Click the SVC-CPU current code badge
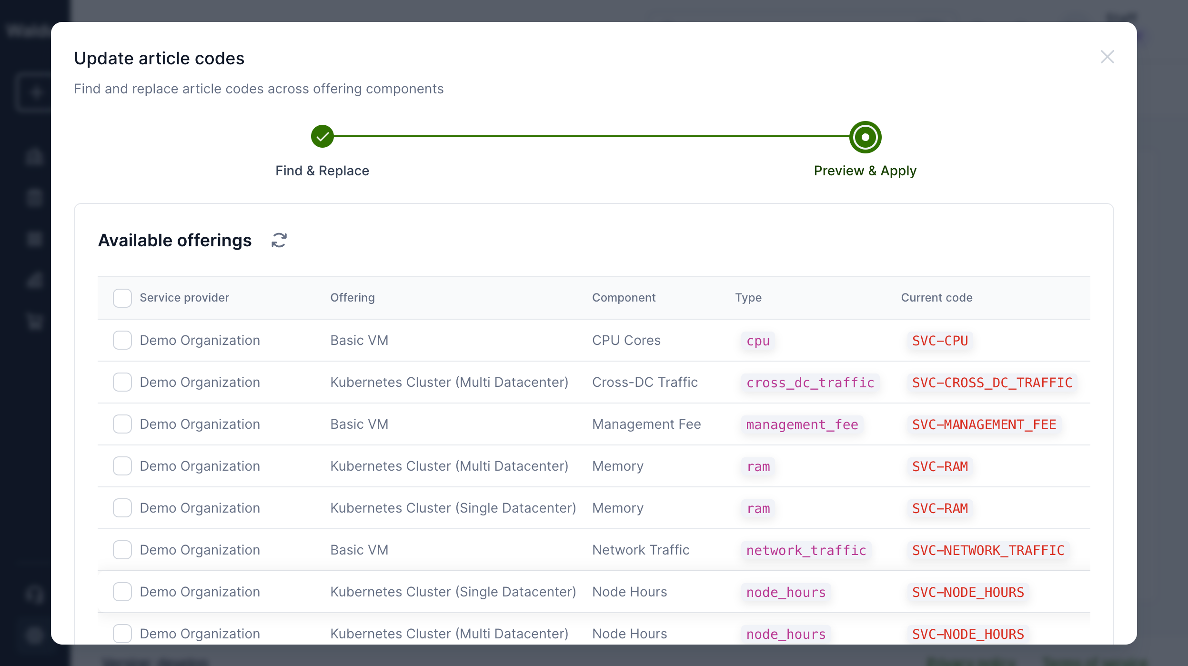 (x=940, y=341)
